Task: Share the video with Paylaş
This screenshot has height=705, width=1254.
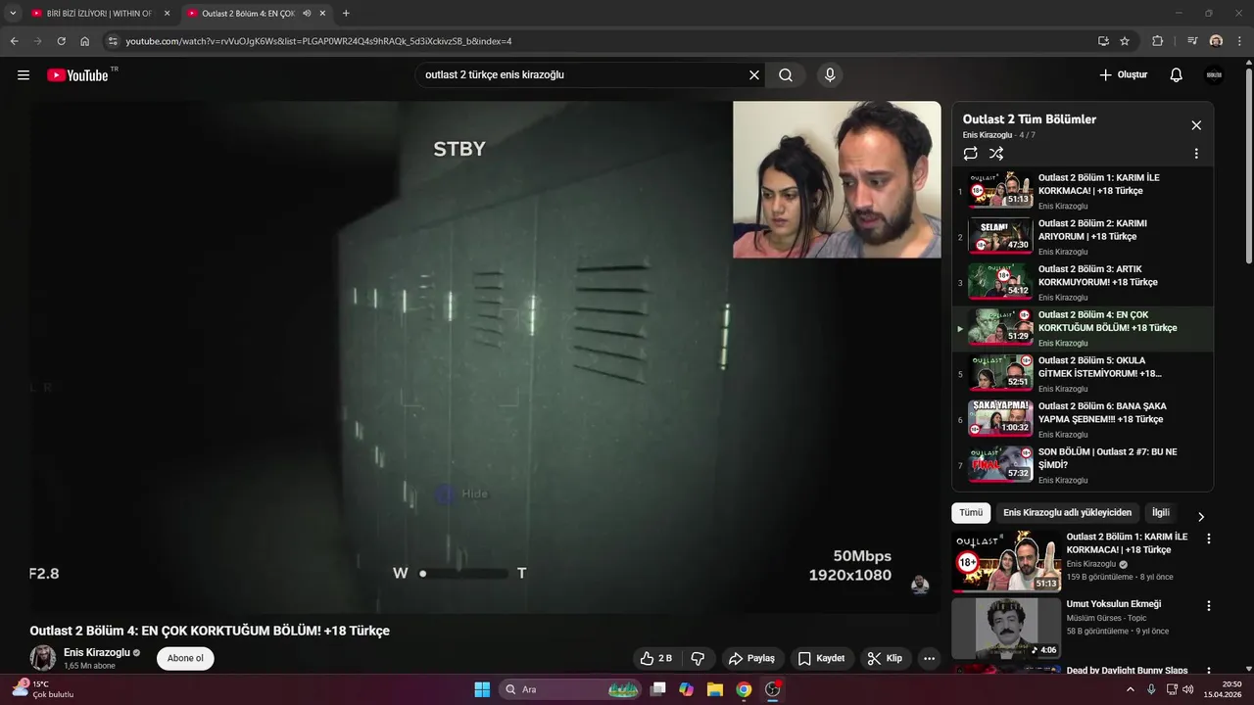Action: pyautogui.click(x=752, y=658)
